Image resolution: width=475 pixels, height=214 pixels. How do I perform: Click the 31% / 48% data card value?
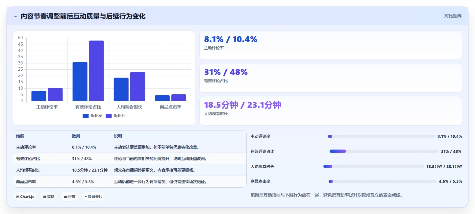(x=226, y=72)
